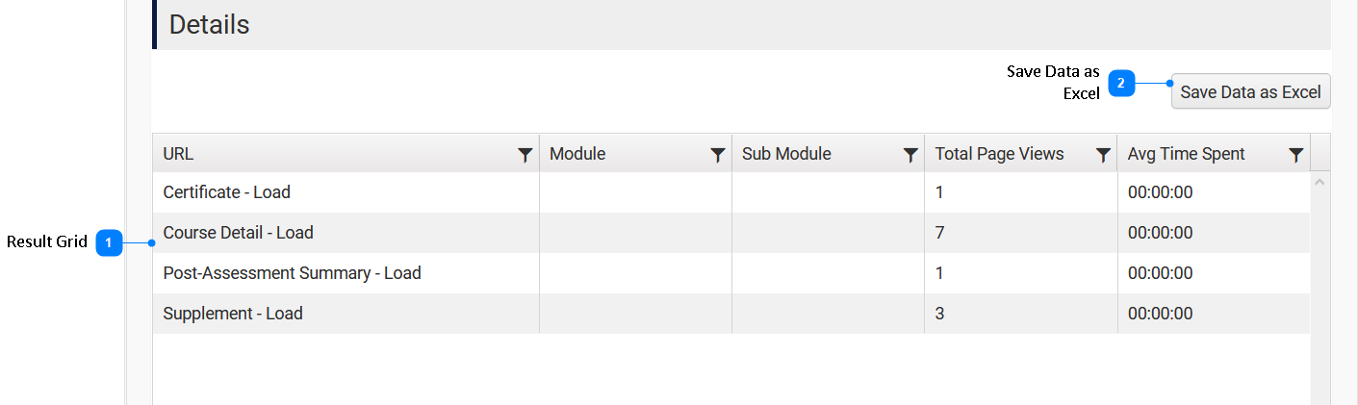Select the Supplement - Load row
Image resolution: width=1358 pixels, height=405 pixels.
point(233,314)
